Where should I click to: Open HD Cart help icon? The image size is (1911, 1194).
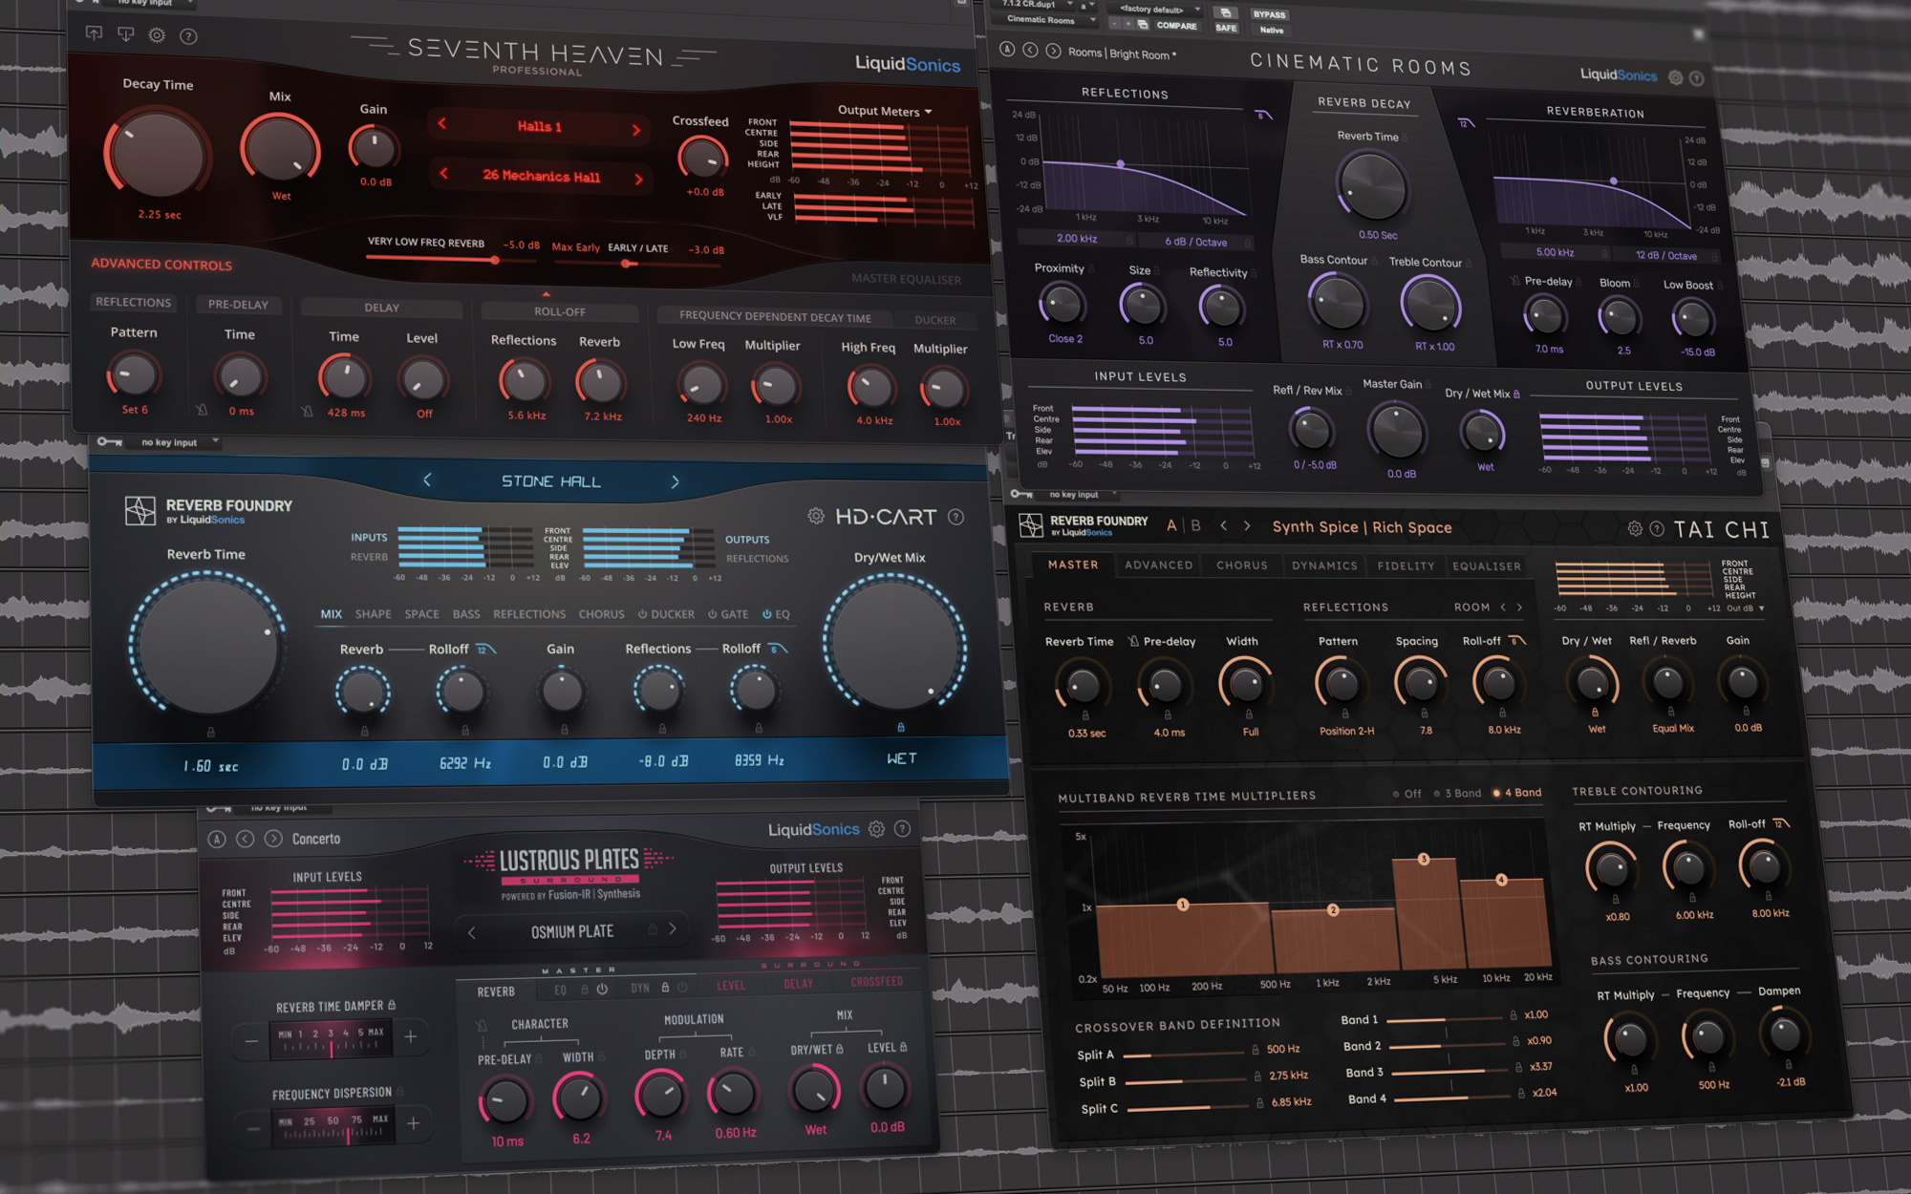(x=955, y=517)
